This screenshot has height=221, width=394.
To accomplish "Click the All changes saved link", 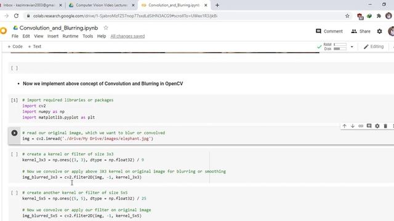I will click(127, 36).
